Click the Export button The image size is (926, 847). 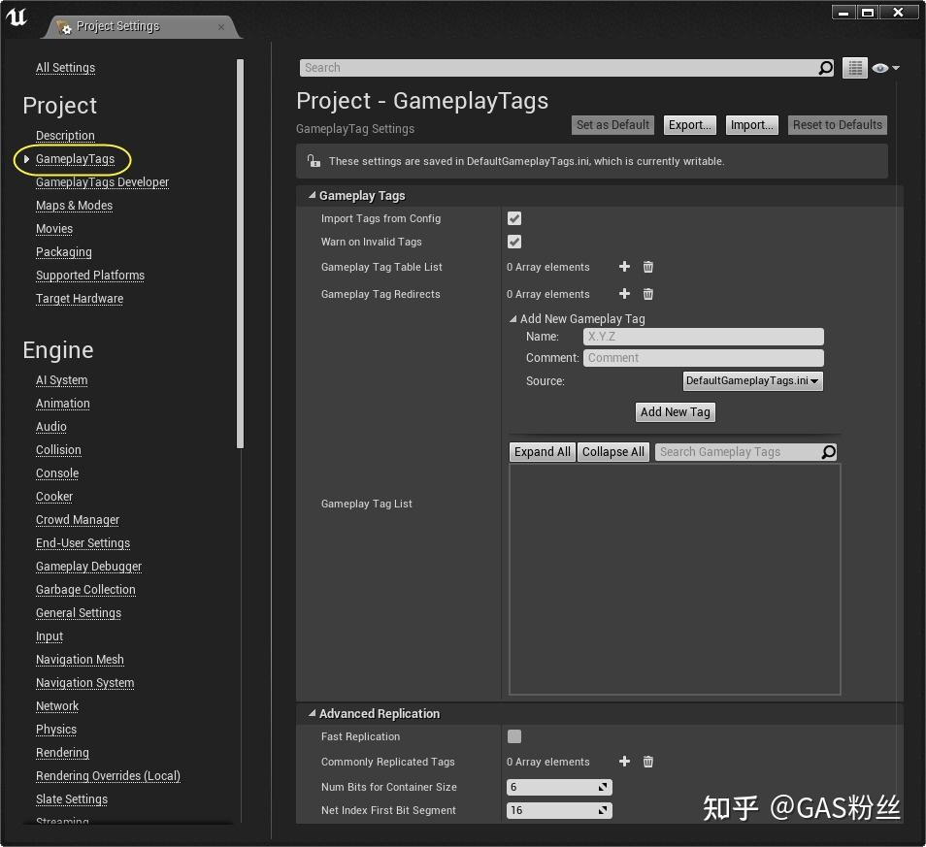pos(689,124)
